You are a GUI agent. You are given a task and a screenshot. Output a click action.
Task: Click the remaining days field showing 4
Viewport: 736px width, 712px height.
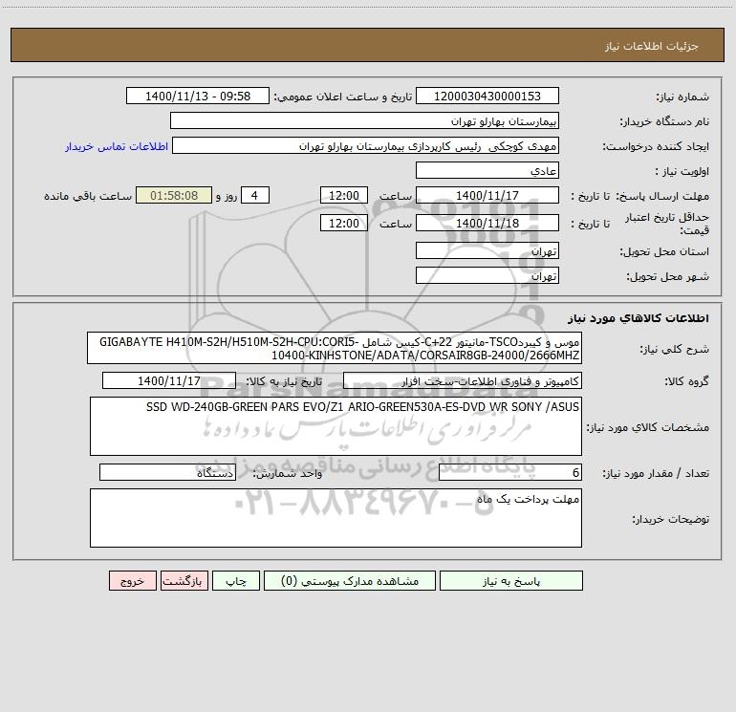[x=255, y=196]
